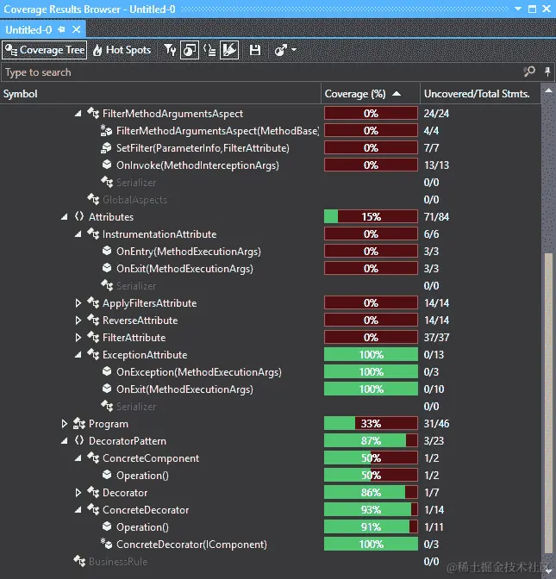Collapse the ConcreteComponent node
The width and height of the screenshot is (556, 579).
point(78,458)
